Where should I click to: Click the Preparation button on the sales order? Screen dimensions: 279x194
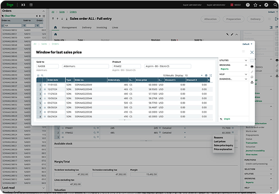233,19
